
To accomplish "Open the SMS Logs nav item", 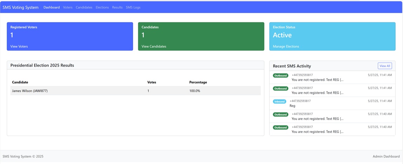I will [x=133, y=7].
